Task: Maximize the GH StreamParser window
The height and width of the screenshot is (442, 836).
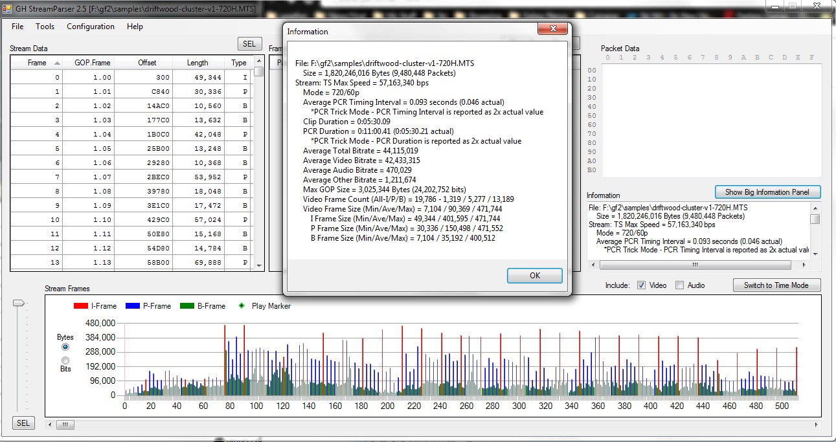Action: click(x=791, y=6)
